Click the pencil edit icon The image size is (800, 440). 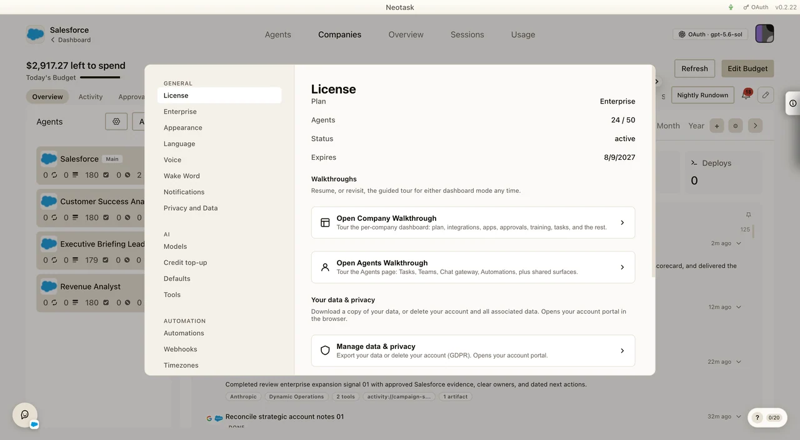point(766,95)
